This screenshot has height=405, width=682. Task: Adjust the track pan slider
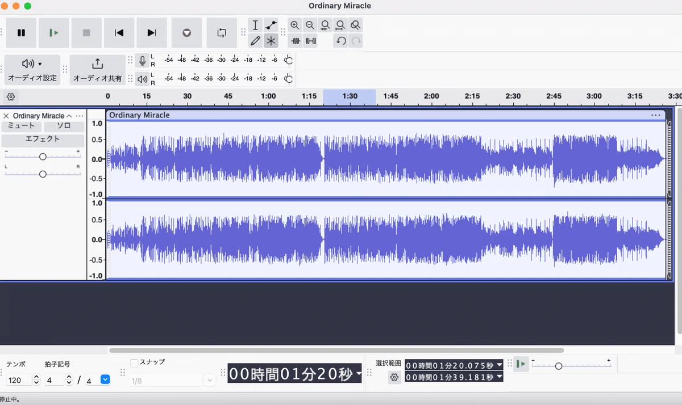pyautogui.click(x=43, y=174)
